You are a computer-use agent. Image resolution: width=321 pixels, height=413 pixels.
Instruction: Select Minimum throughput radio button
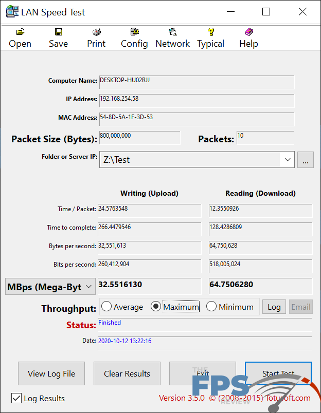pos(211,306)
